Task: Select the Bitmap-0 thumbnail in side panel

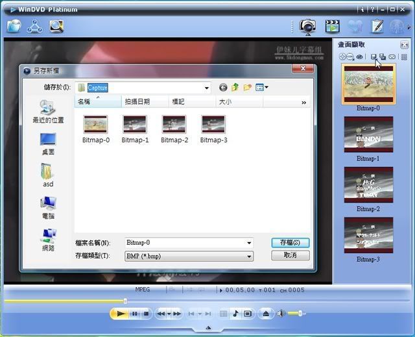Action: click(x=368, y=84)
